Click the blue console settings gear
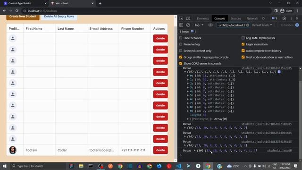The image size is (302, 170). coord(297,25)
